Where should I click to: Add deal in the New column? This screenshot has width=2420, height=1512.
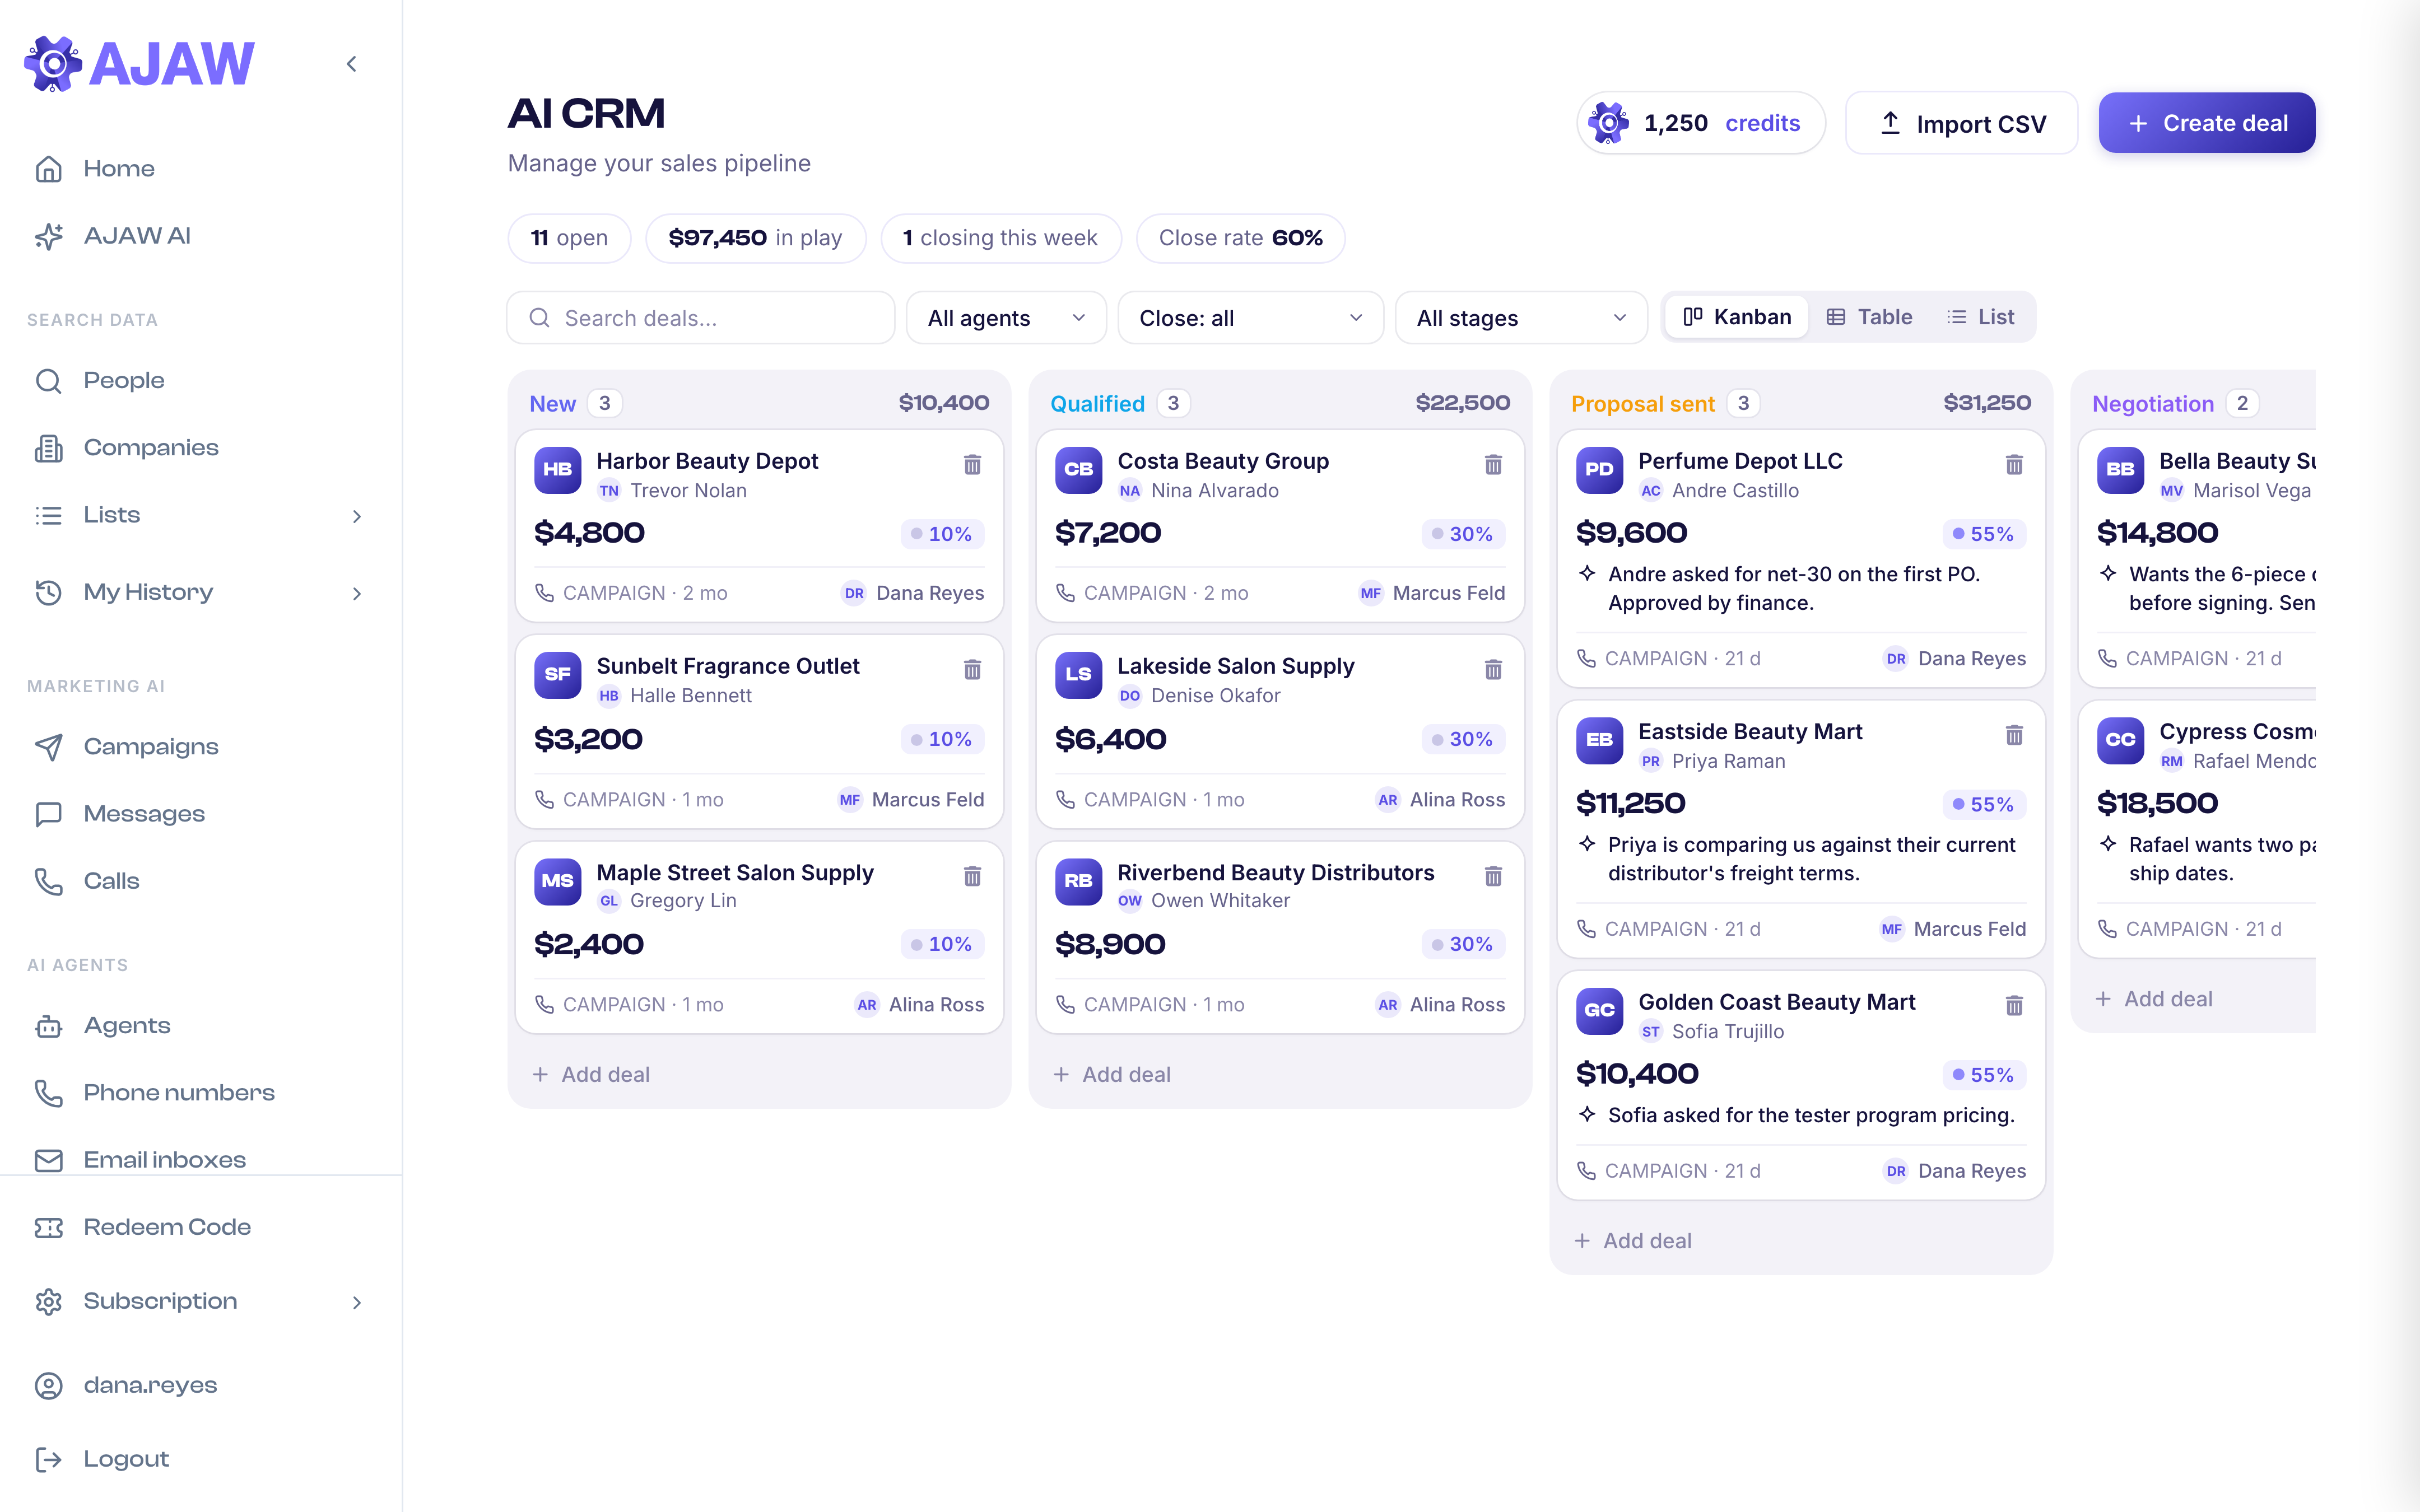[591, 1074]
